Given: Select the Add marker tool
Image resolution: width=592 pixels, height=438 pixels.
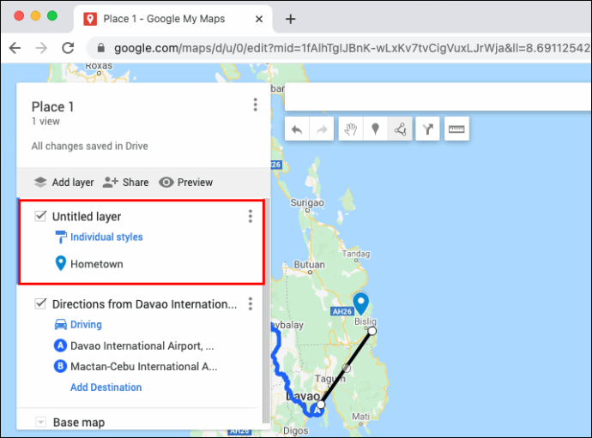Looking at the screenshot, I should point(375,129).
